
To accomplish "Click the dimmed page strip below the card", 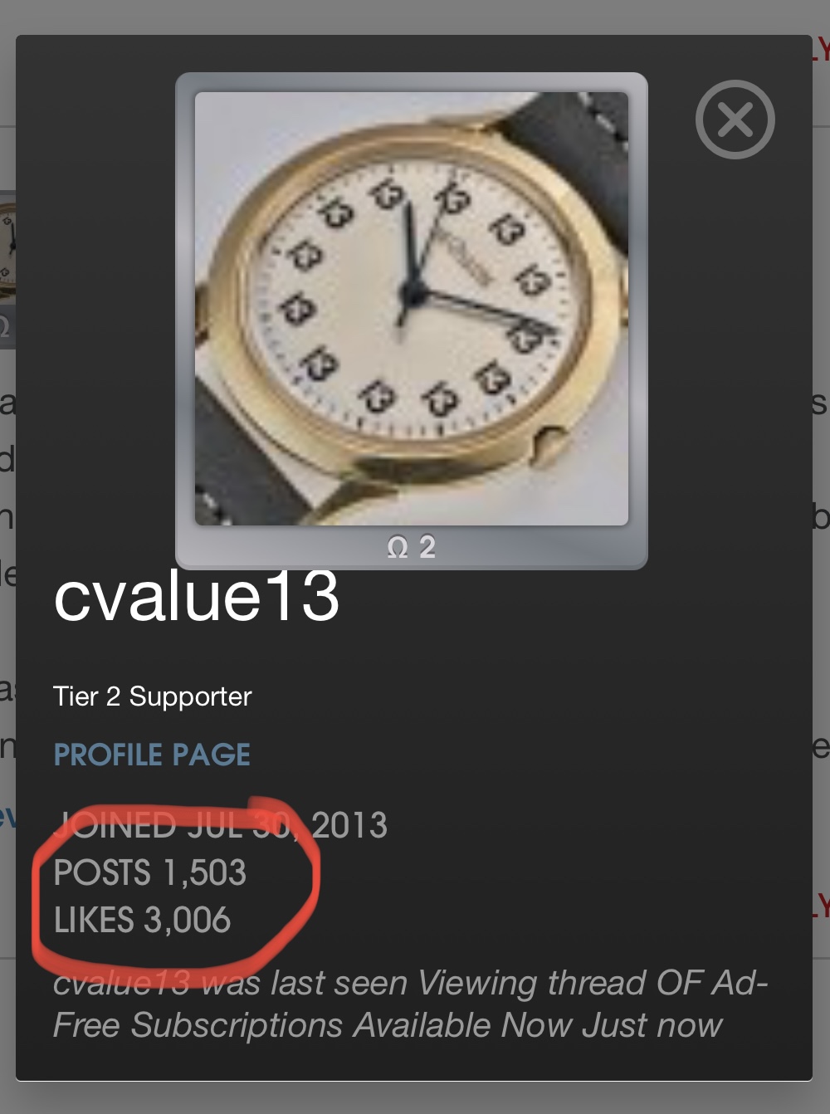I will click(415, 1097).
